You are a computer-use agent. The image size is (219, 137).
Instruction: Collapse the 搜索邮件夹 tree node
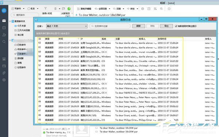click(x=10, y=21)
